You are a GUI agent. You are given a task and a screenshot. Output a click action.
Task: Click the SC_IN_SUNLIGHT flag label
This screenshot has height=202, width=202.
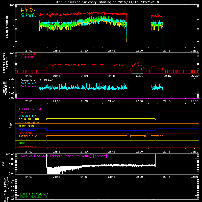29,119
